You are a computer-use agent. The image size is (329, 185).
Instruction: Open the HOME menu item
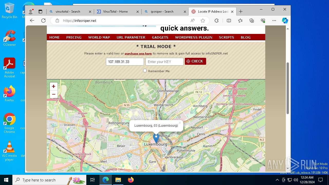pos(54,37)
